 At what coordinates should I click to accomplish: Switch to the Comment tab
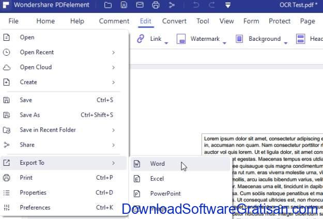click(x=114, y=21)
